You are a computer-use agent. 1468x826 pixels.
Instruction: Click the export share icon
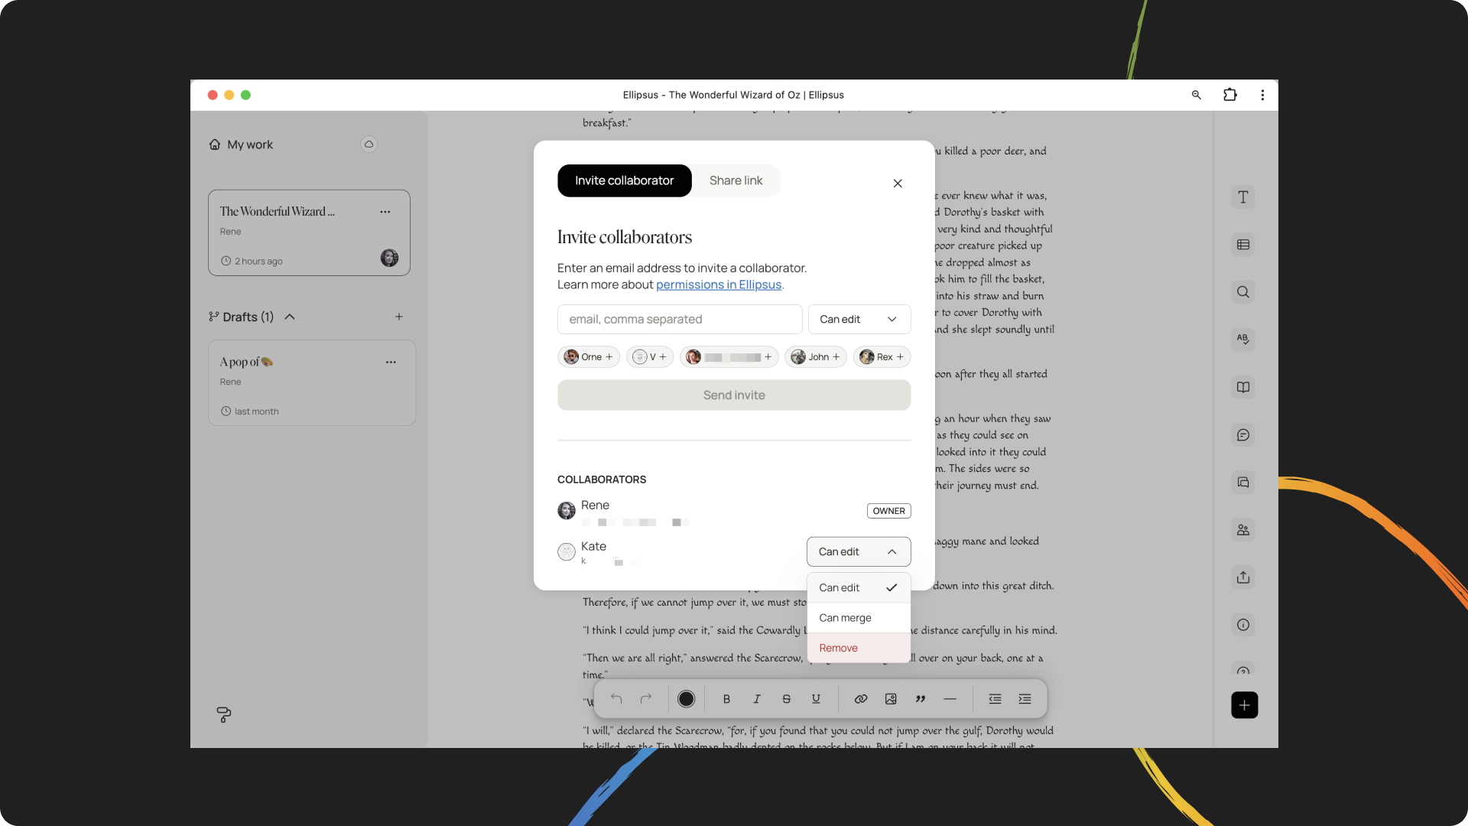pyautogui.click(x=1243, y=577)
